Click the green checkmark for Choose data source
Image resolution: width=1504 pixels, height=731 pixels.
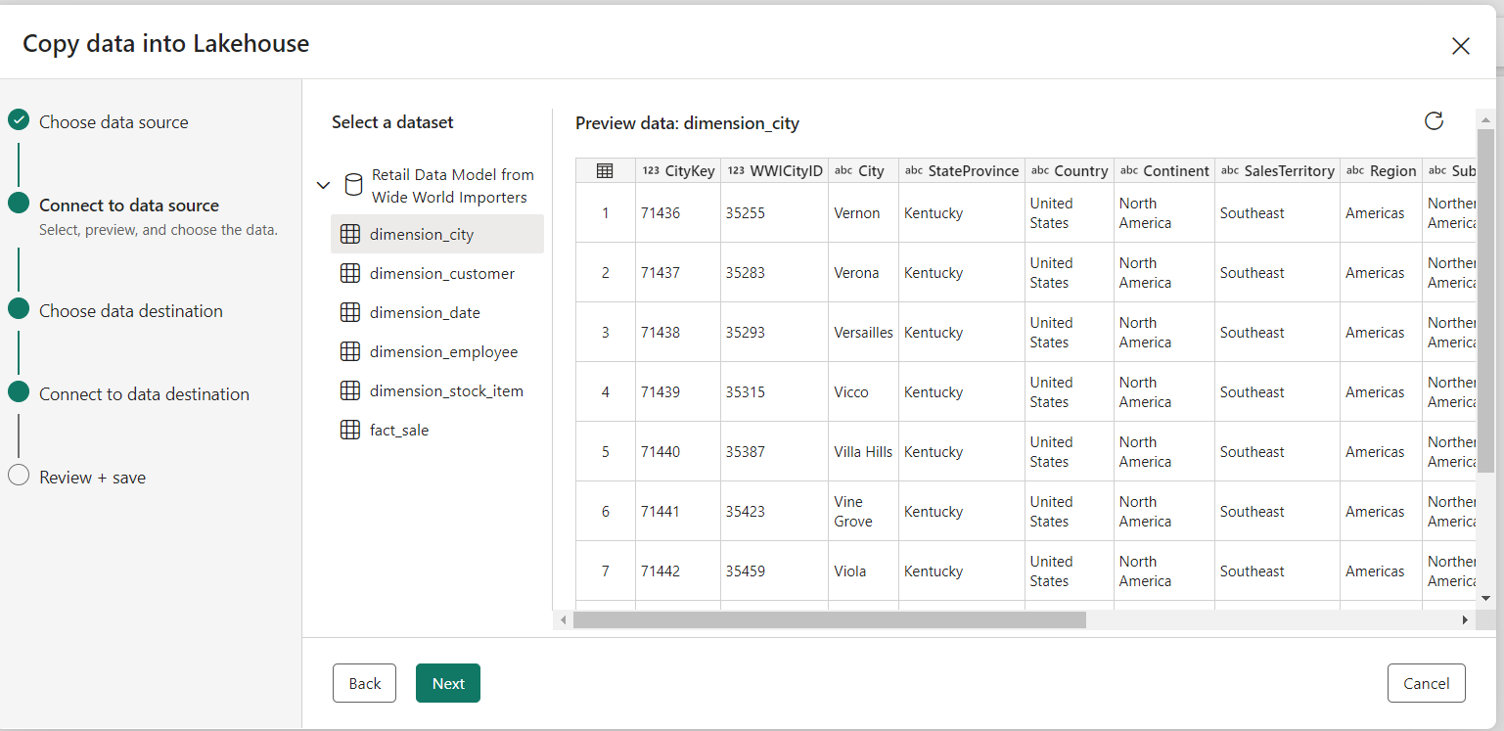(x=17, y=121)
